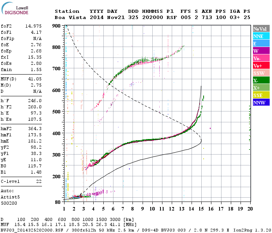Screen dimensions: 272x233
Task: Click the MUF table value 41.1
Action: [115, 225]
